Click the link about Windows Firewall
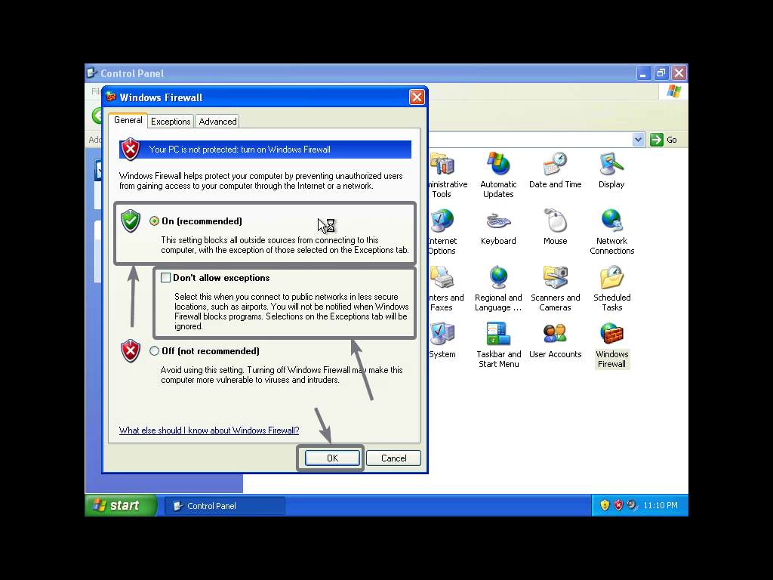 (209, 430)
